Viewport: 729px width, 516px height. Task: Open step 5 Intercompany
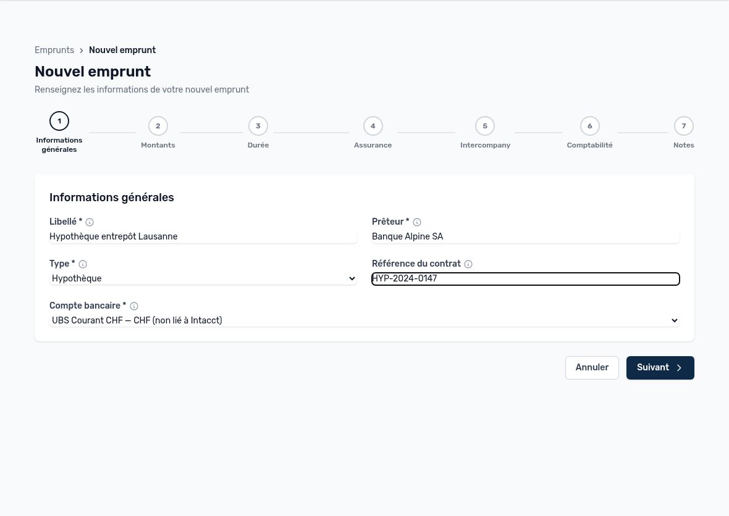pos(485,133)
